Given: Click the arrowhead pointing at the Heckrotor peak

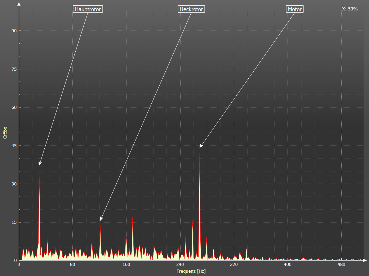Looking at the screenshot, I should [x=101, y=219].
